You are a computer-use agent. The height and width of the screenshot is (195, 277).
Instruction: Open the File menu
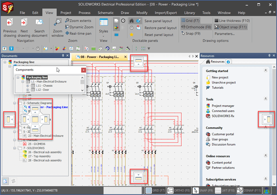tap(22, 13)
